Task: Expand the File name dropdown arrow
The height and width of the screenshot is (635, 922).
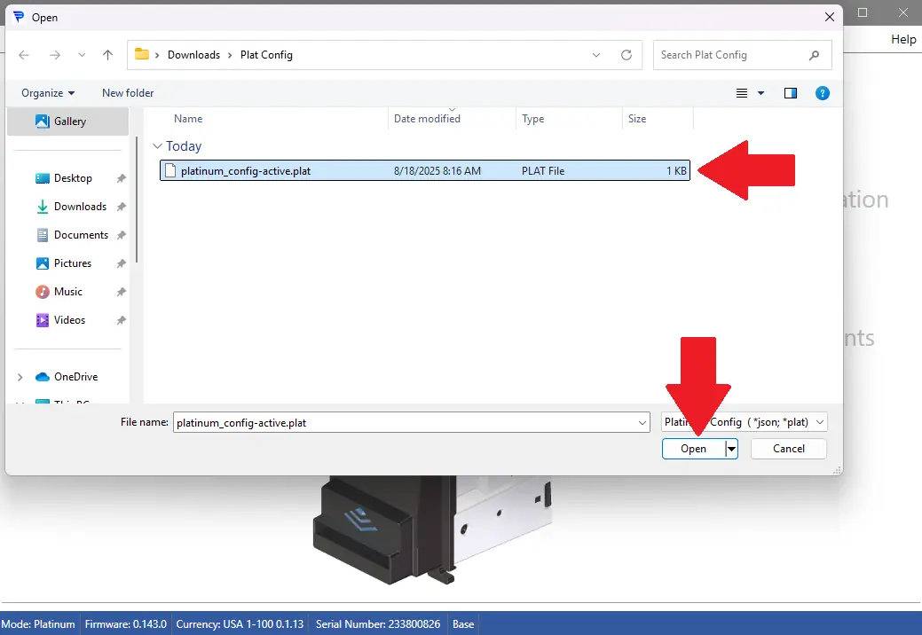Action: click(642, 422)
